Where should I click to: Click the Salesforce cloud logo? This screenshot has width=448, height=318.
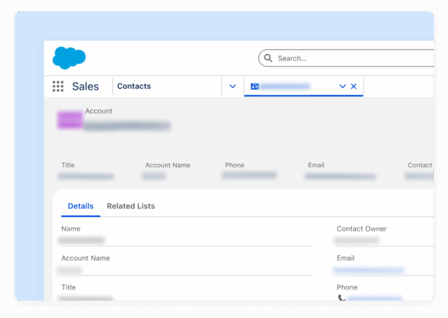coord(69,58)
